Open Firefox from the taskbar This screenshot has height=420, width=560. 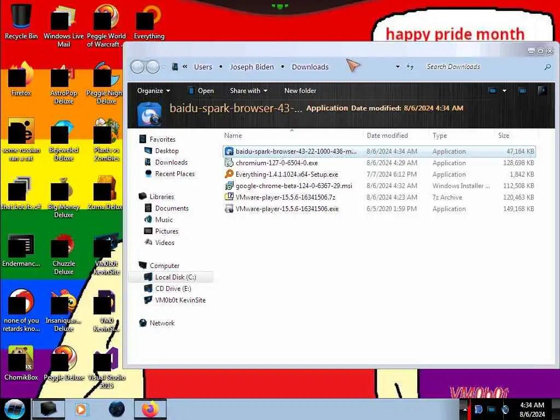click(150, 409)
